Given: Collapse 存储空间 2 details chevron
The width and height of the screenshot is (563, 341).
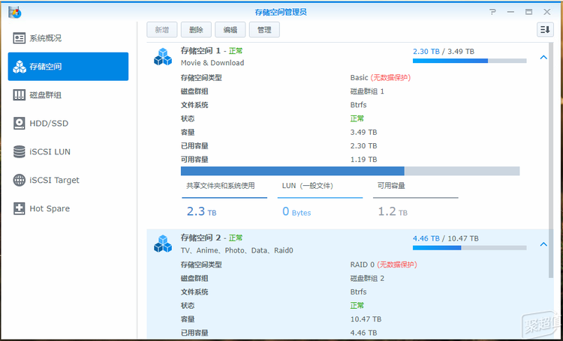Looking at the screenshot, I should click(x=543, y=244).
